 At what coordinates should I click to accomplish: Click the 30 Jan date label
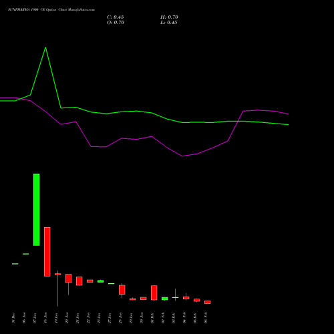point(142,318)
